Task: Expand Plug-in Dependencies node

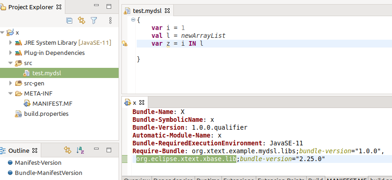Action: click(x=10, y=53)
